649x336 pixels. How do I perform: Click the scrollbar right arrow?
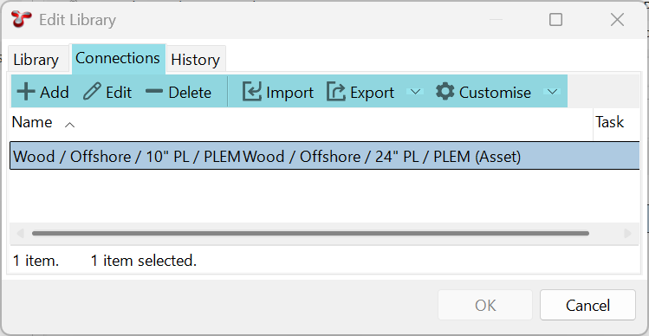coord(628,233)
